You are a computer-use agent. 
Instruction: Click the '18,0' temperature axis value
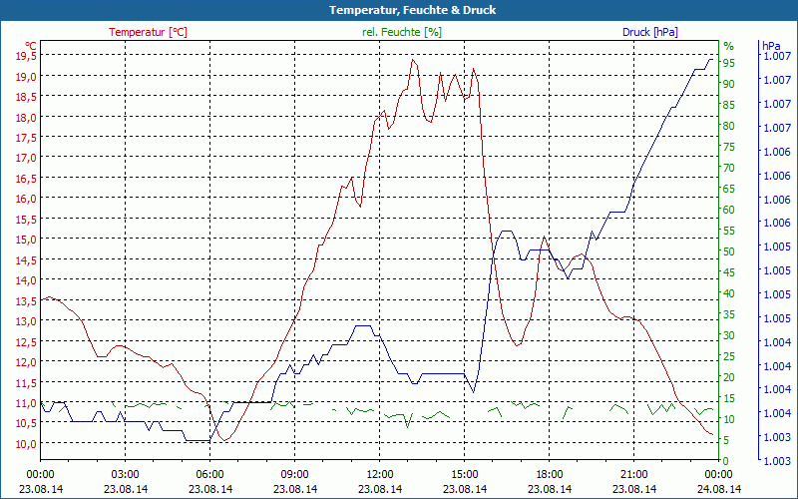click(26, 117)
